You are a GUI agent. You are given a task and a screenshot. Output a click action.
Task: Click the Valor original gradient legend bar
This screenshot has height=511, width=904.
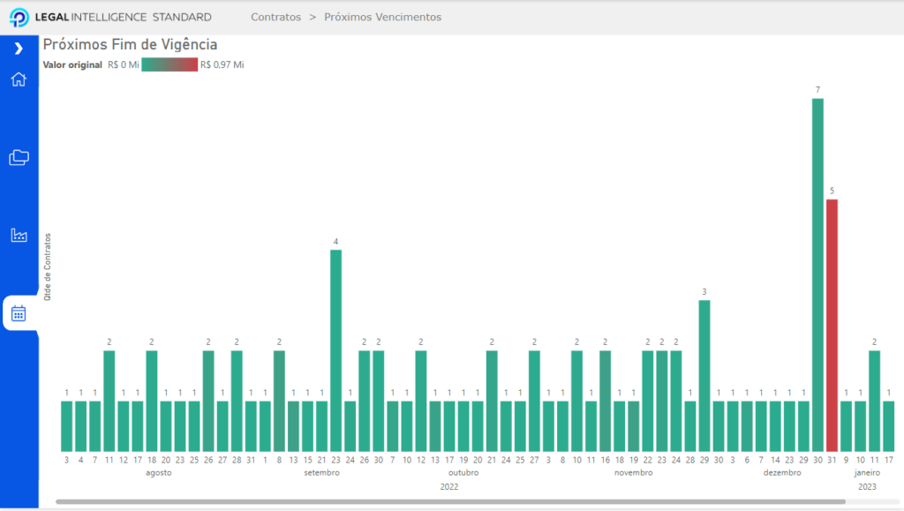click(x=169, y=64)
